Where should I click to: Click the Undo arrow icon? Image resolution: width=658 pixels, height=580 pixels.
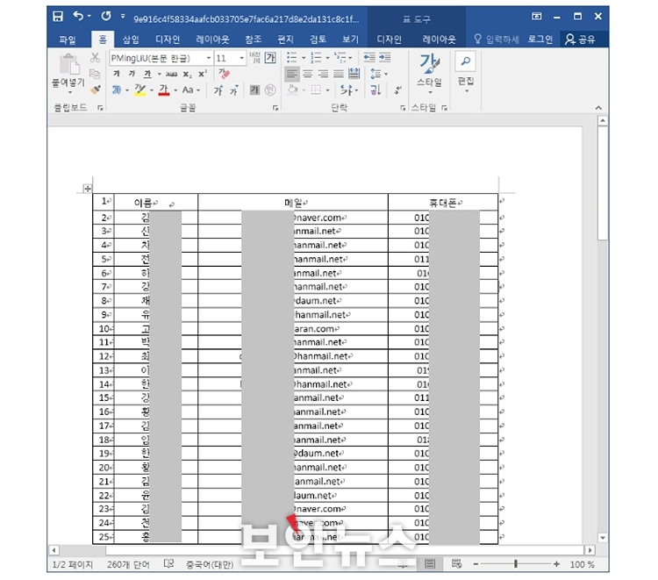tap(78, 16)
